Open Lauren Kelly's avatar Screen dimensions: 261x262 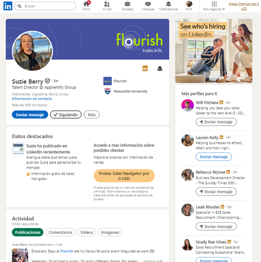pyautogui.click(x=187, y=140)
